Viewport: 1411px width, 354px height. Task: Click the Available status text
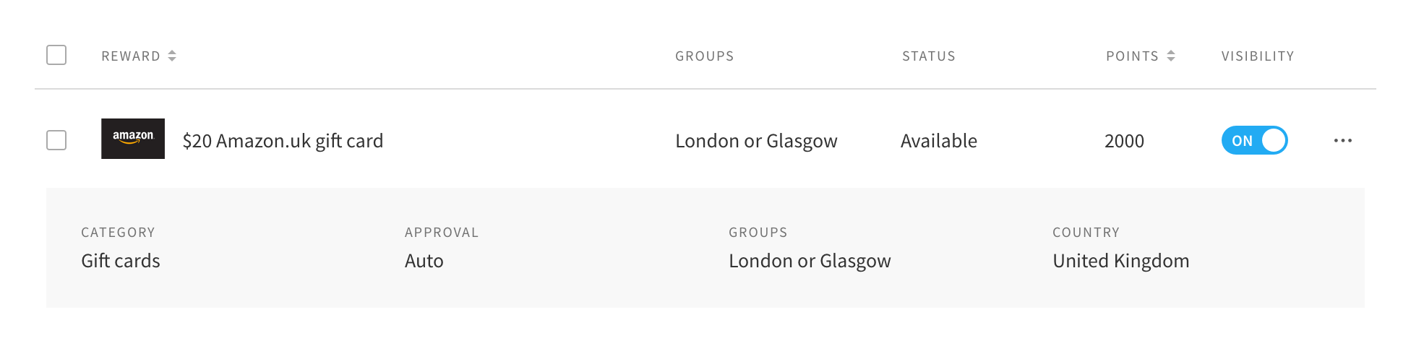[x=938, y=141]
